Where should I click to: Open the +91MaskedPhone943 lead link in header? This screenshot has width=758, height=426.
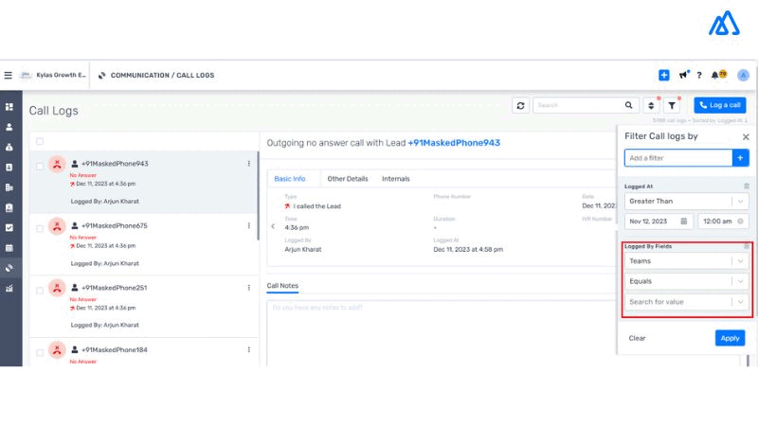point(454,143)
